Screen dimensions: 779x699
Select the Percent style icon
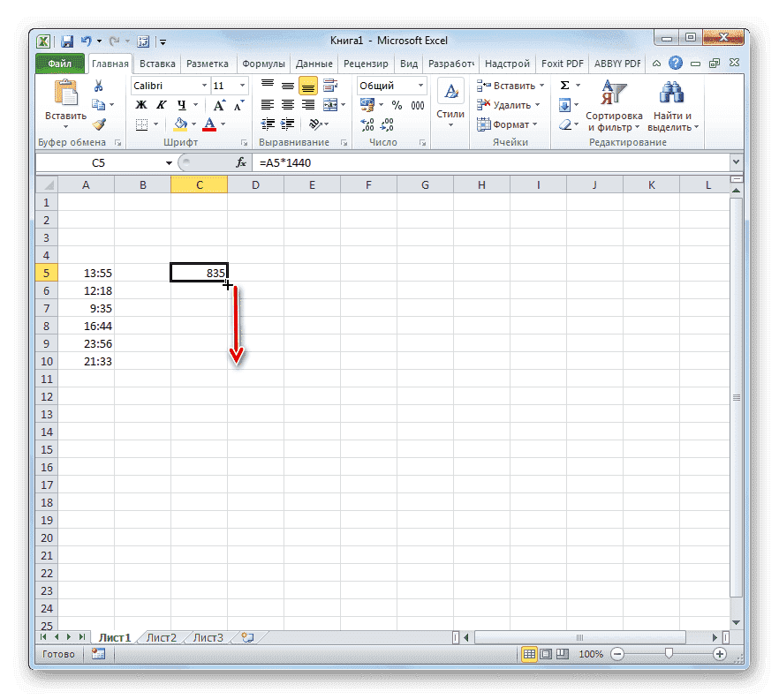[395, 104]
